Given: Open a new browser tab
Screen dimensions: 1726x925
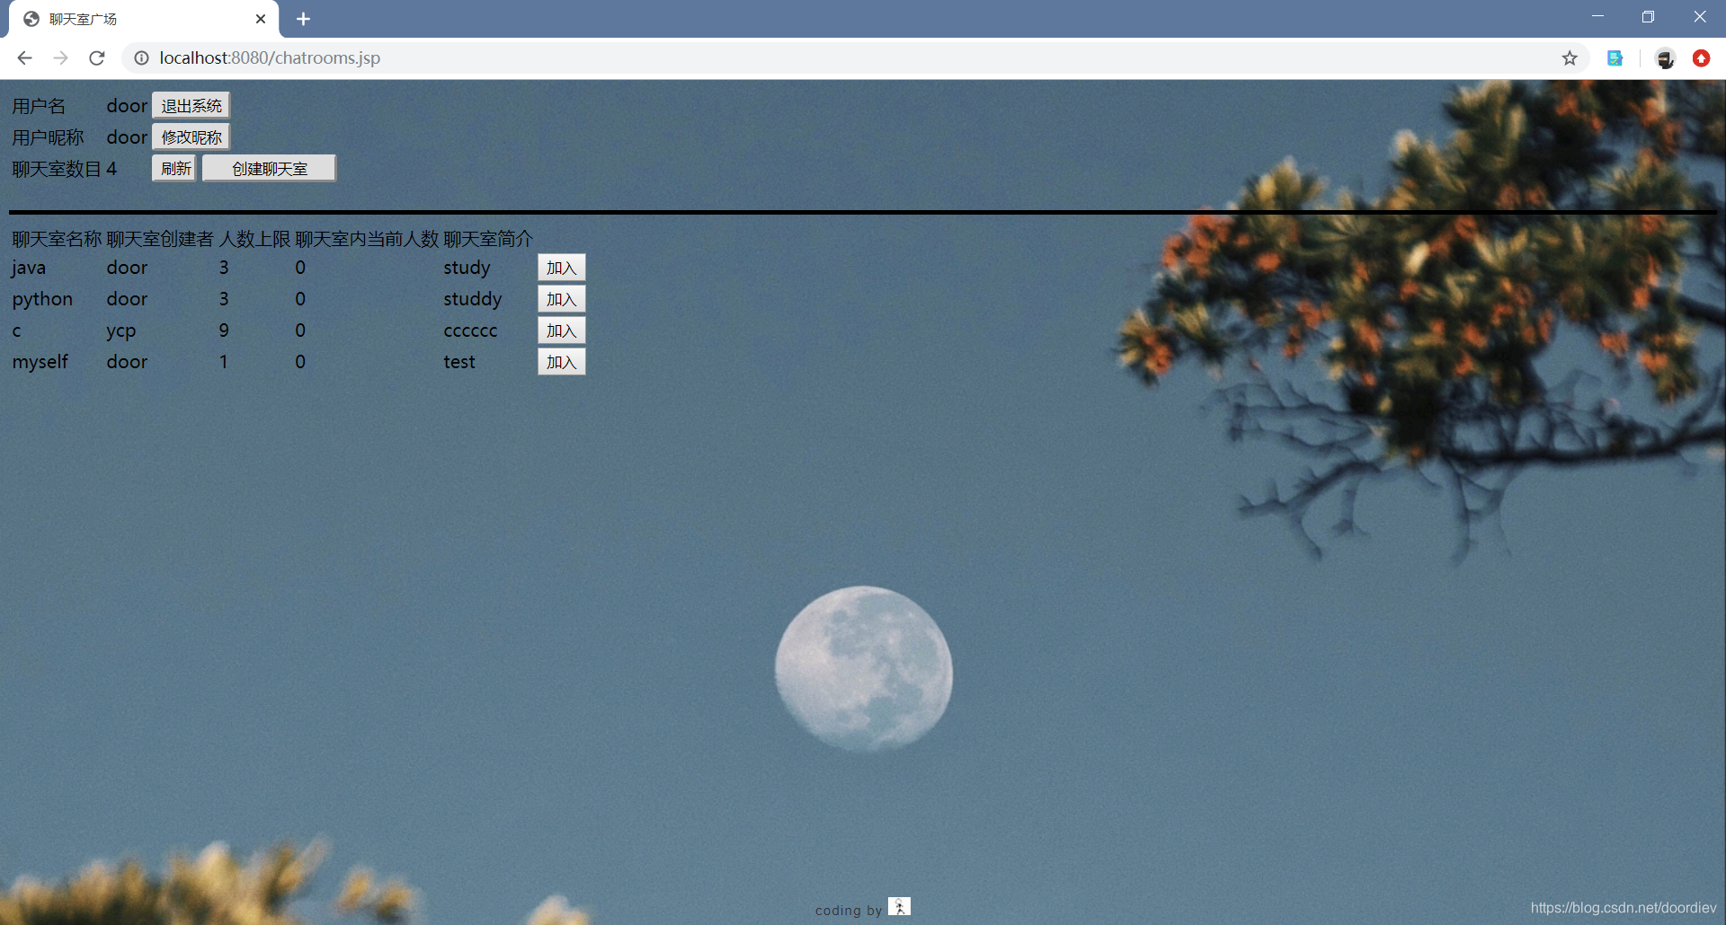Looking at the screenshot, I should [303, 19].
